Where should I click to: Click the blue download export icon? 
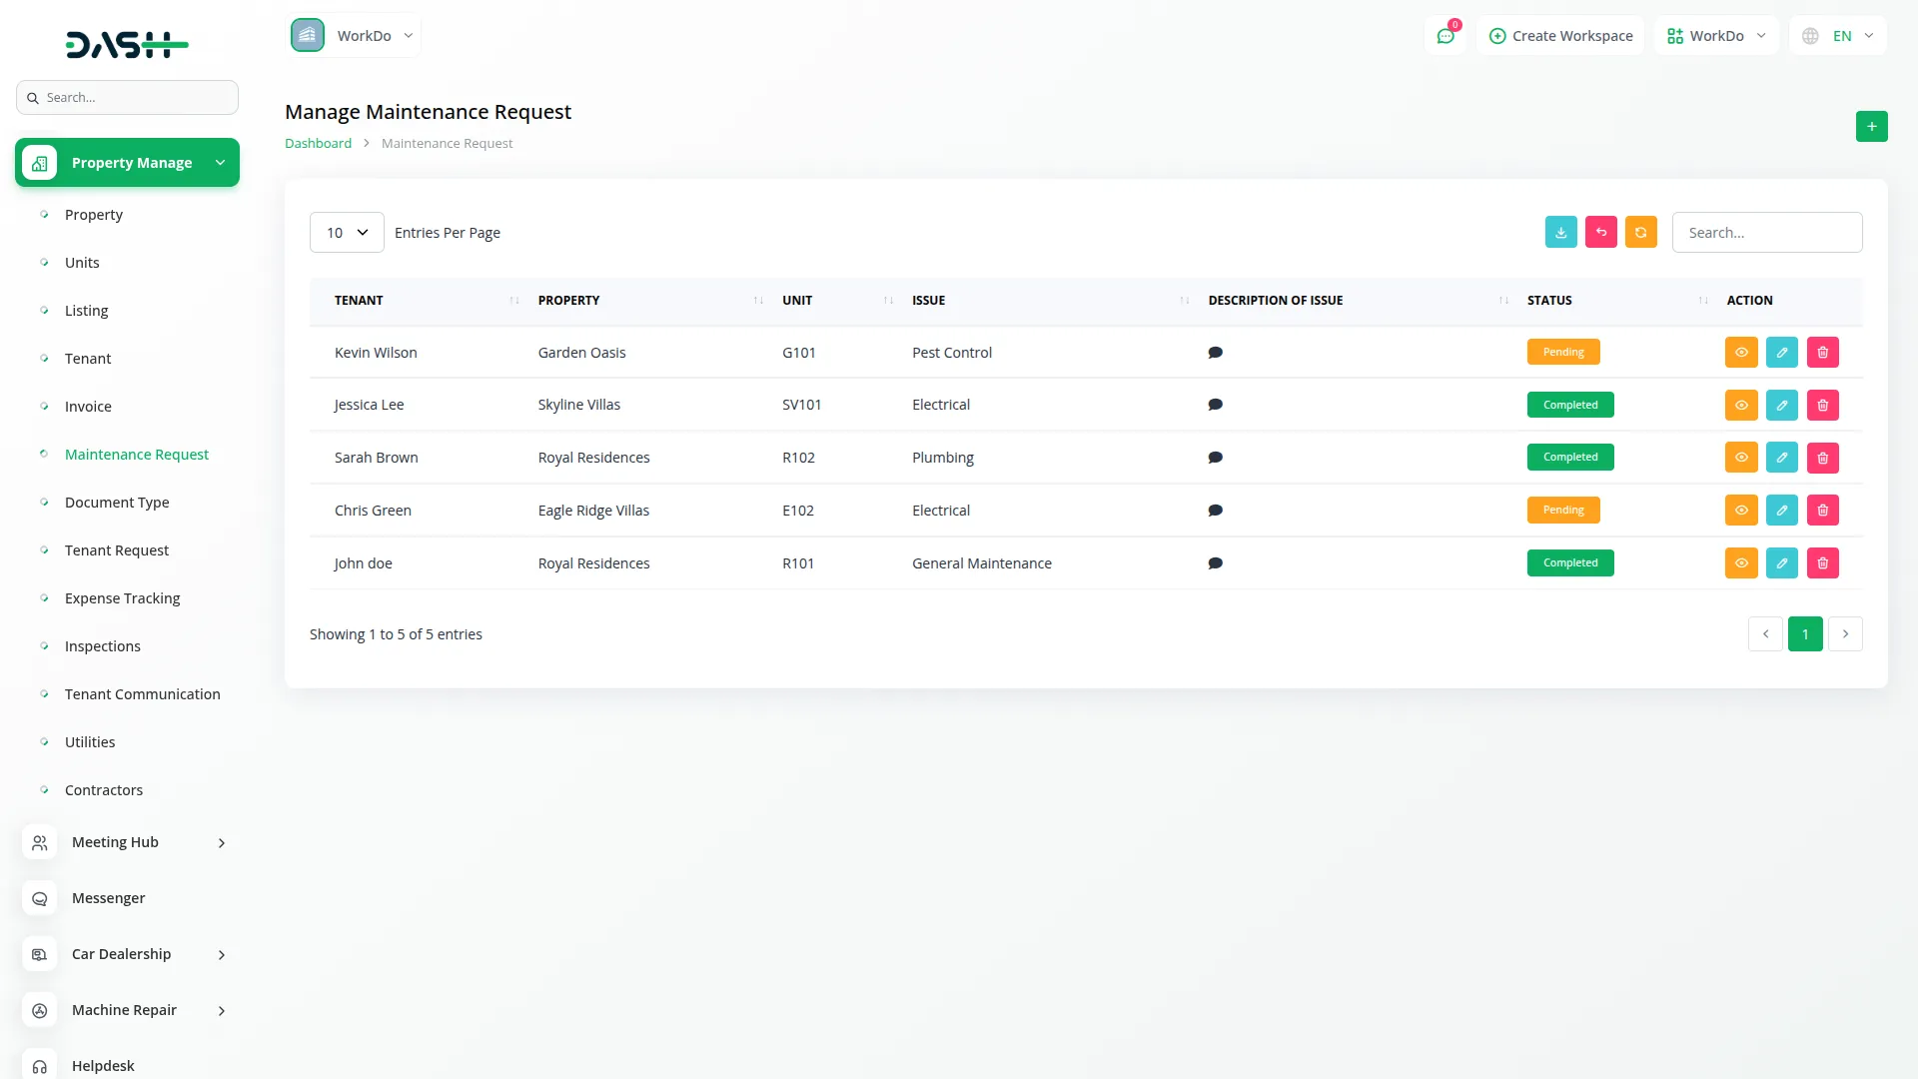click(x=1560, y=232)
